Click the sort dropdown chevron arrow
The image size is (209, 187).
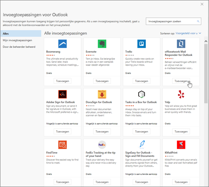[200, 33]
